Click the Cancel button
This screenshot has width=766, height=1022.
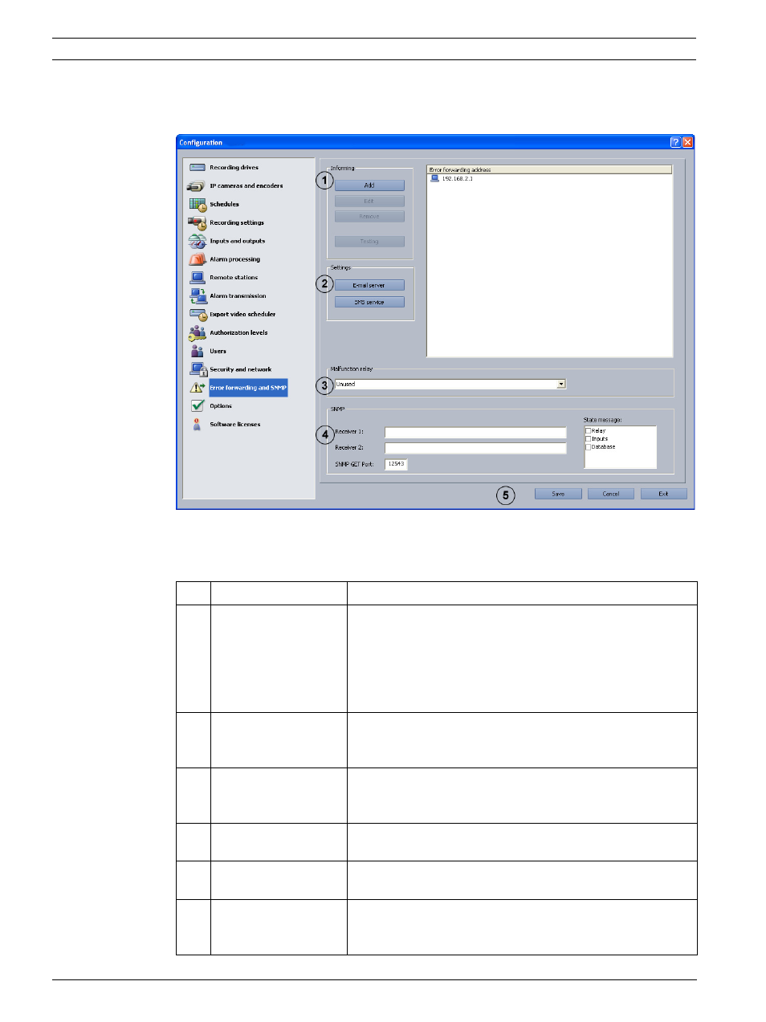(x=611, y=494)
